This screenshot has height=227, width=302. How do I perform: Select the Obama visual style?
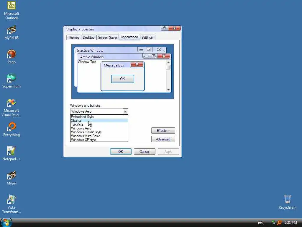[x=99, y=121]
